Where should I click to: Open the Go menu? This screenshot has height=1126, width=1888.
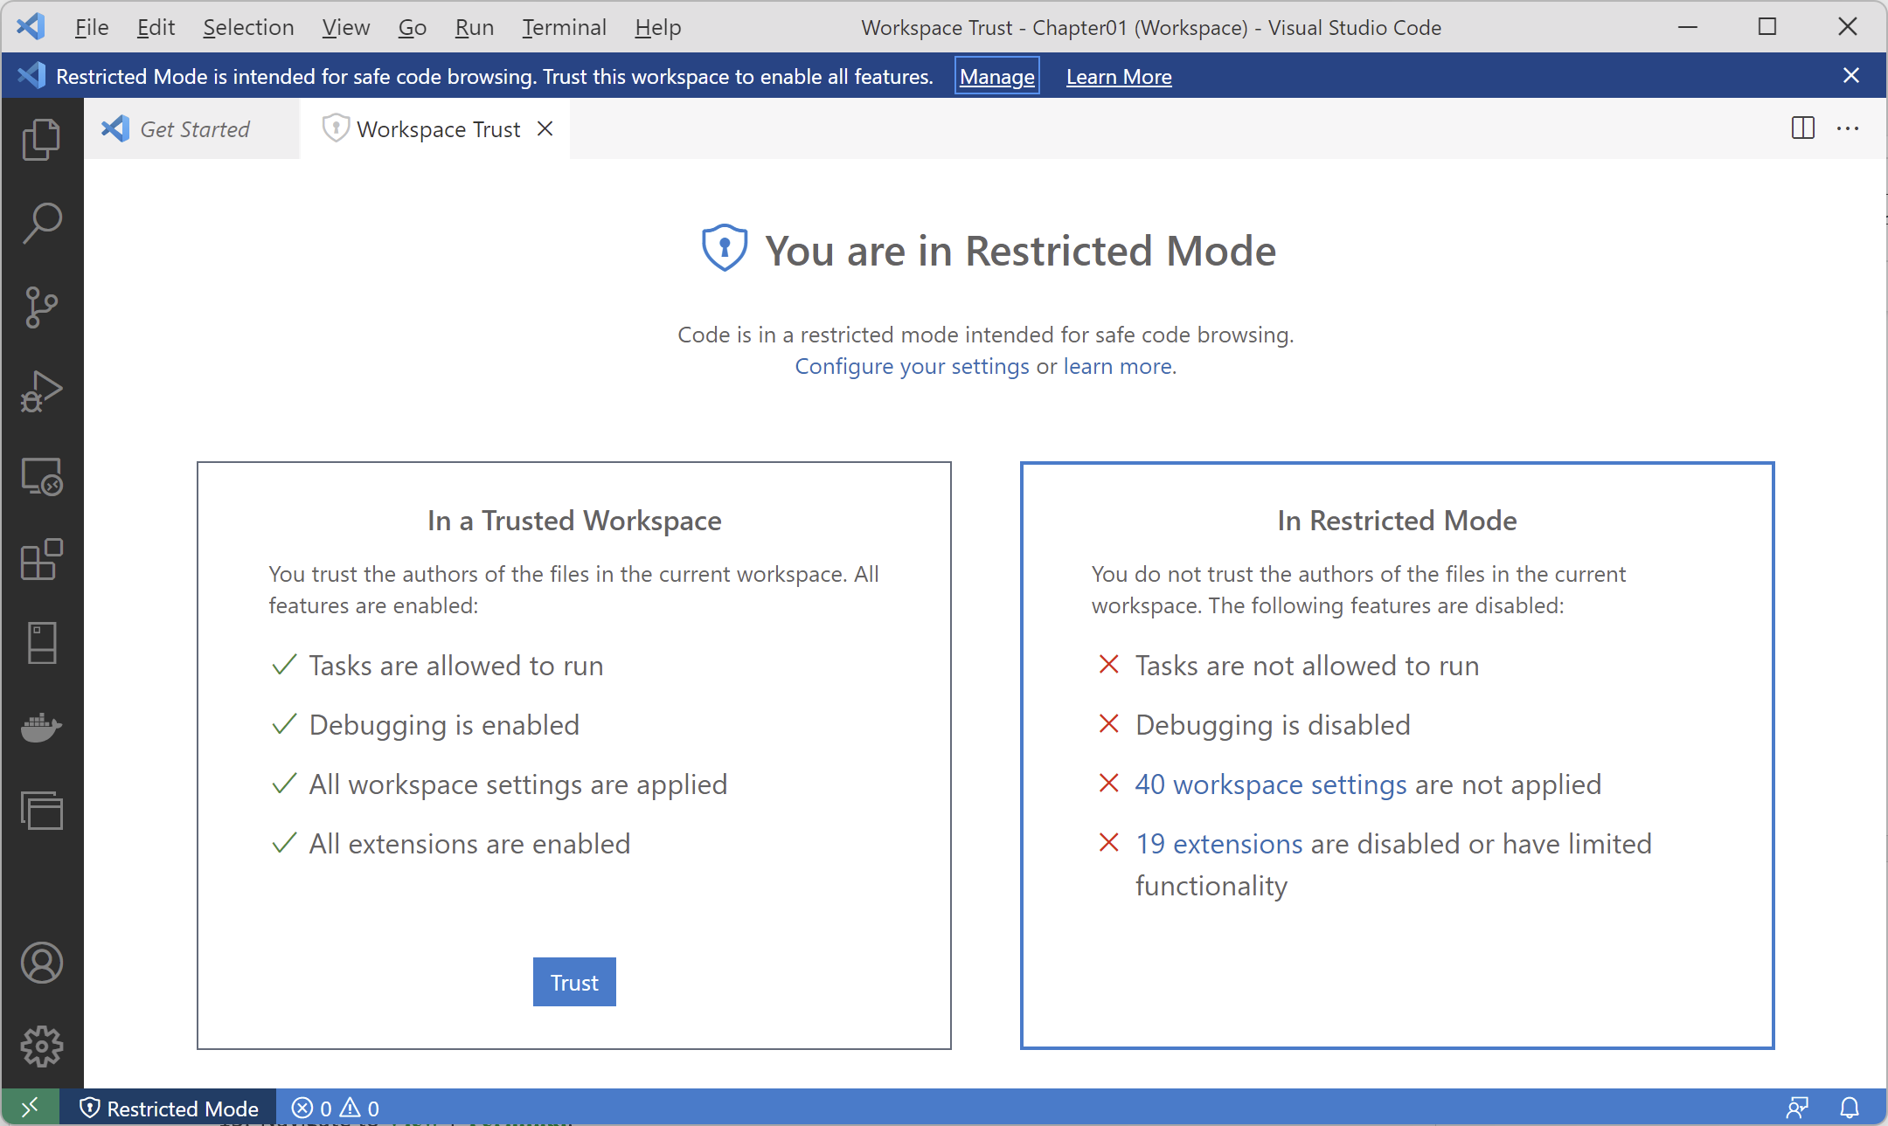pyautogui.click(x=412, y=27)
